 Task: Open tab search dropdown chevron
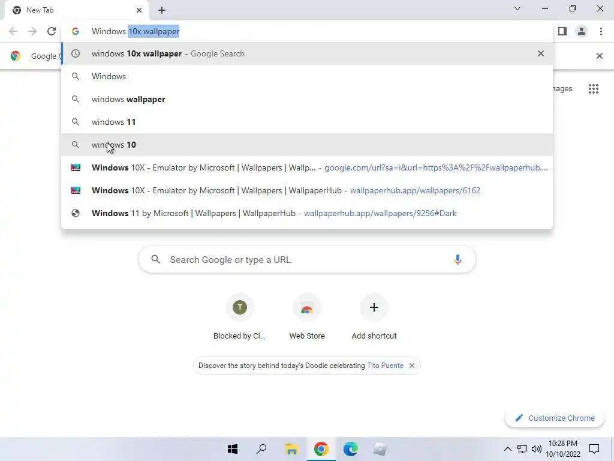click(x=517, y=8)
